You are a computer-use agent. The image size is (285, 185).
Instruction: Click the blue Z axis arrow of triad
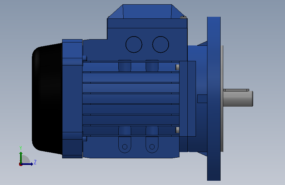(27, 164)
